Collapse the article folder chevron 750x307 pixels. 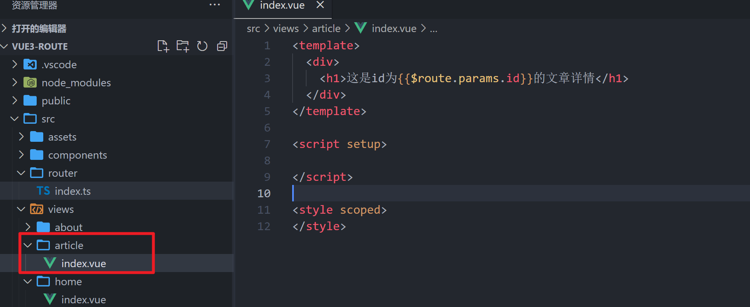(28, 245)
